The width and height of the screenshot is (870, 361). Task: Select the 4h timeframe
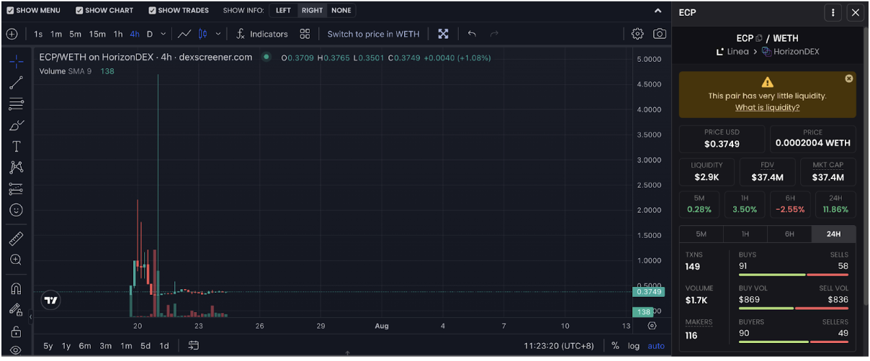click(135, 34)
